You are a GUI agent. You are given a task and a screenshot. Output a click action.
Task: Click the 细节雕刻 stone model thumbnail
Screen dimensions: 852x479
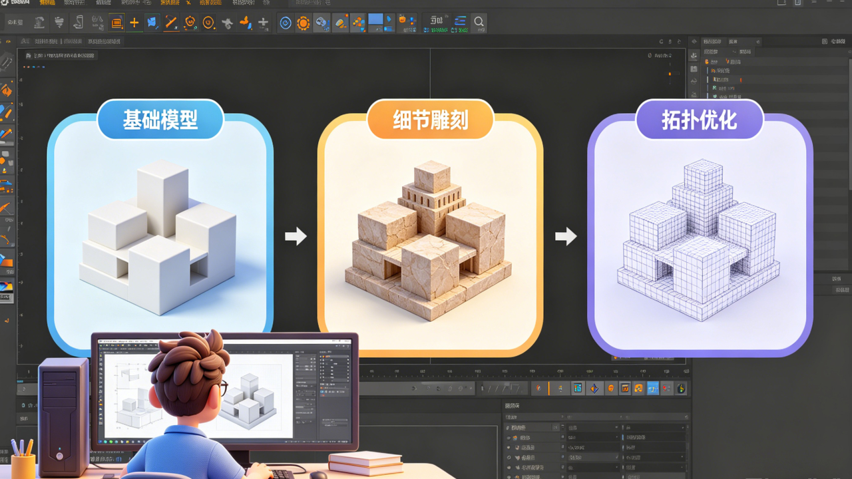[x=429, y=239]
